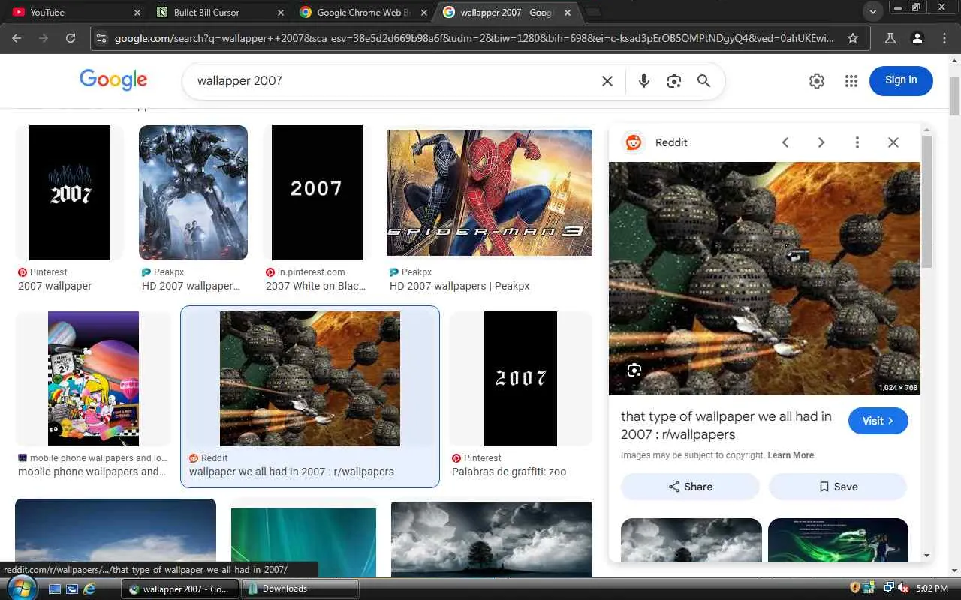Open the muted volume tray icon
The image size is (961, 600).
tap(904, 589)
